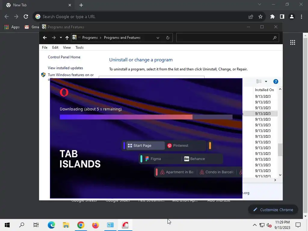The image size is (308, 231).
Task: Select the New Tab tab in Chrome
Action: click(x=38, y=5)
